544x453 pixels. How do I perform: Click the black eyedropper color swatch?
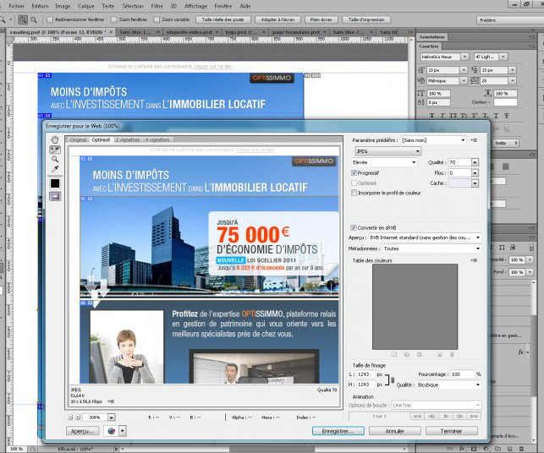[x=55, y=183]
